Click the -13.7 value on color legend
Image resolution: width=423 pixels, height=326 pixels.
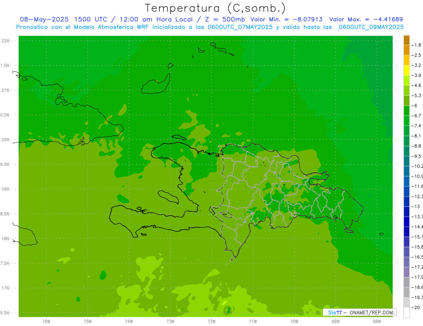click(x=417, y=217)
